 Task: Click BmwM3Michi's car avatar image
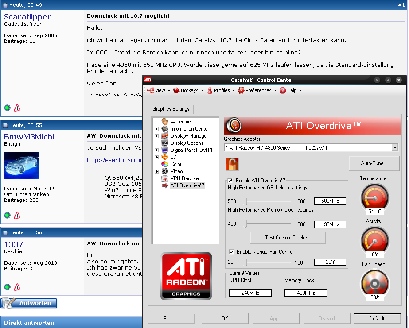[22, 166]
